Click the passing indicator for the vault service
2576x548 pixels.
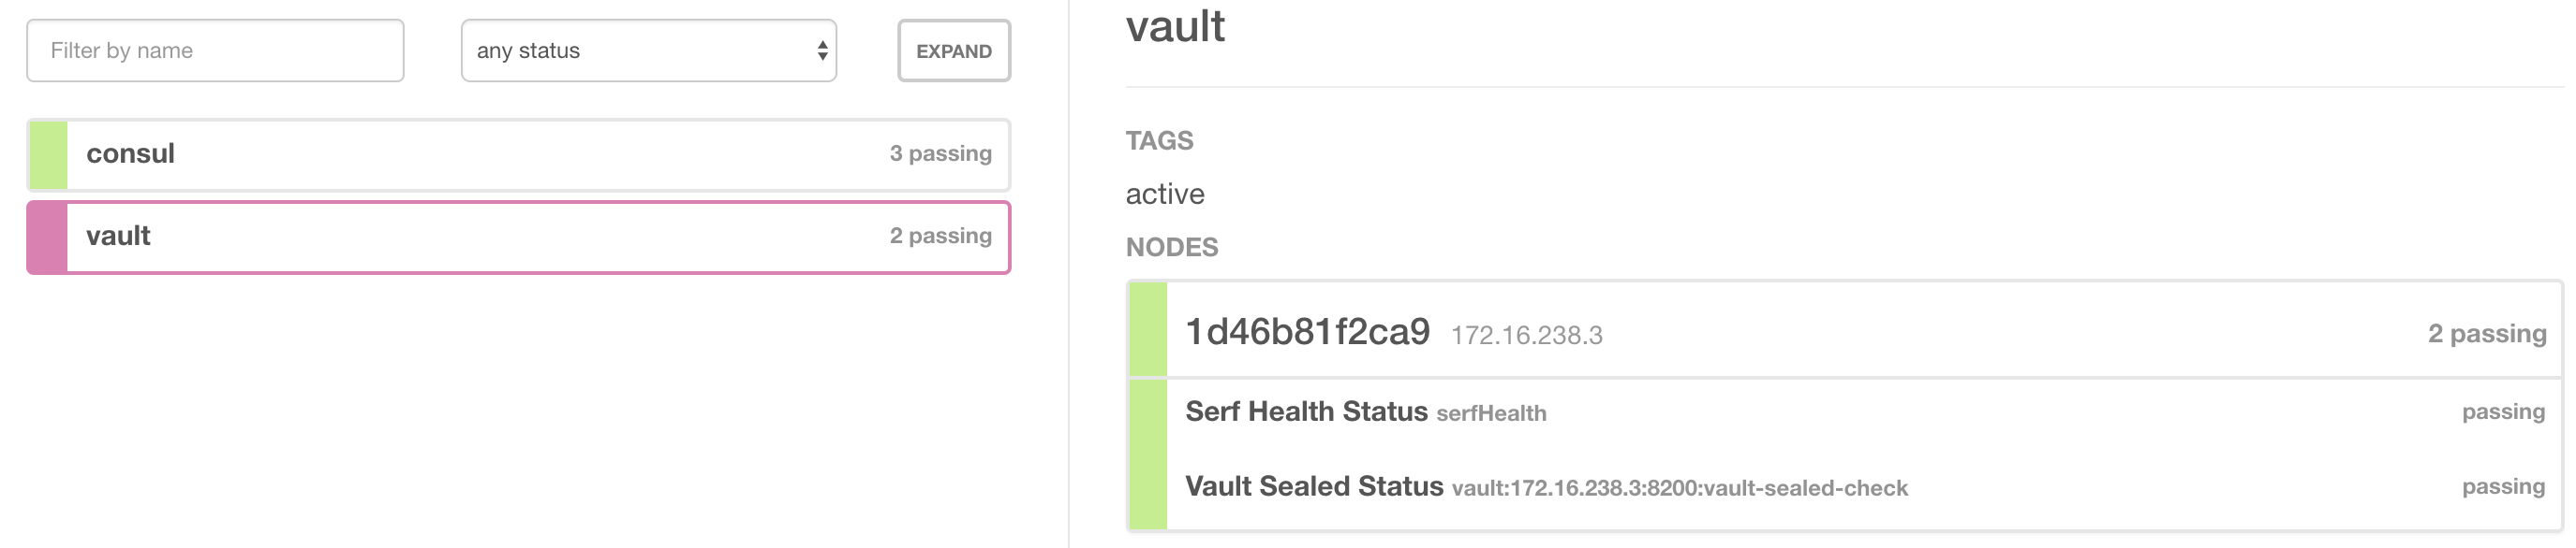pos(938,237)
